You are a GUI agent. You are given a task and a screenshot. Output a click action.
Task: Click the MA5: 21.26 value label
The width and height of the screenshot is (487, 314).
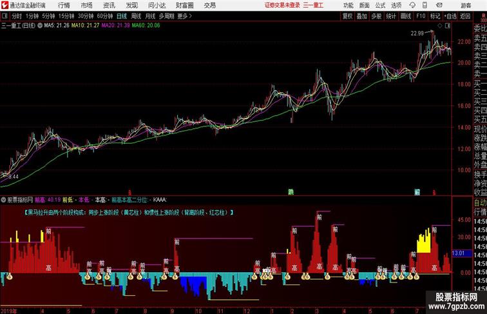pyautogui.click(x=57, y=26)
